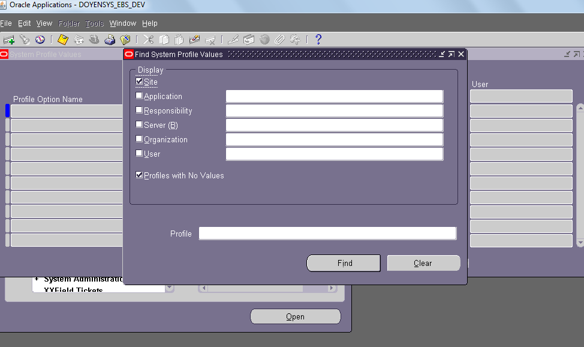
Task: Select the Find flashlight toolbar icon
Action: (x=24, y=39)
